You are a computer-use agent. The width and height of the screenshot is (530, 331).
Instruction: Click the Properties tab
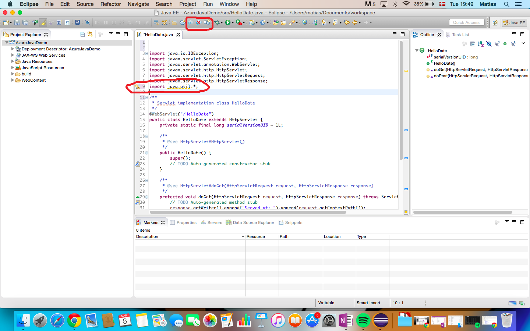(183, 223)
